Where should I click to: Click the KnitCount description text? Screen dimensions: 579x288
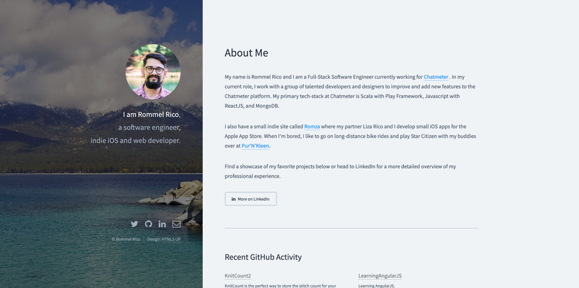point(280,285)
